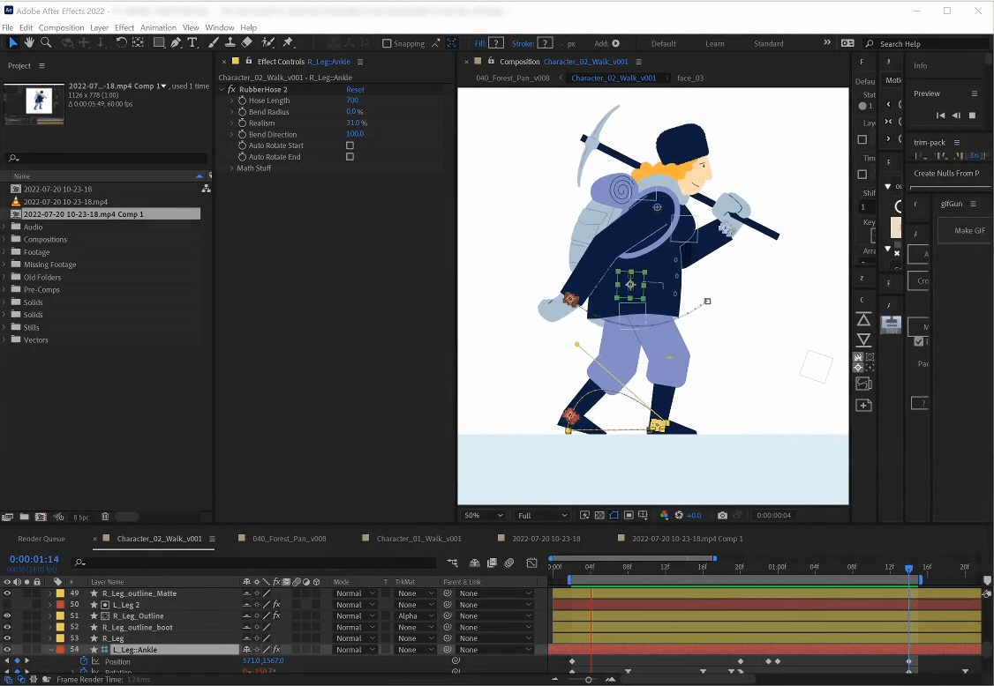Show the L_Leg 2 layer
Screen dimensions: 994x686
coord(8,605)
